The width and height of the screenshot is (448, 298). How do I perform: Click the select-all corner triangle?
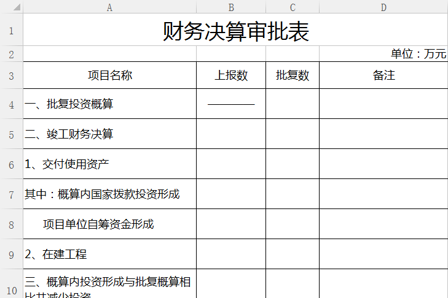12,7
